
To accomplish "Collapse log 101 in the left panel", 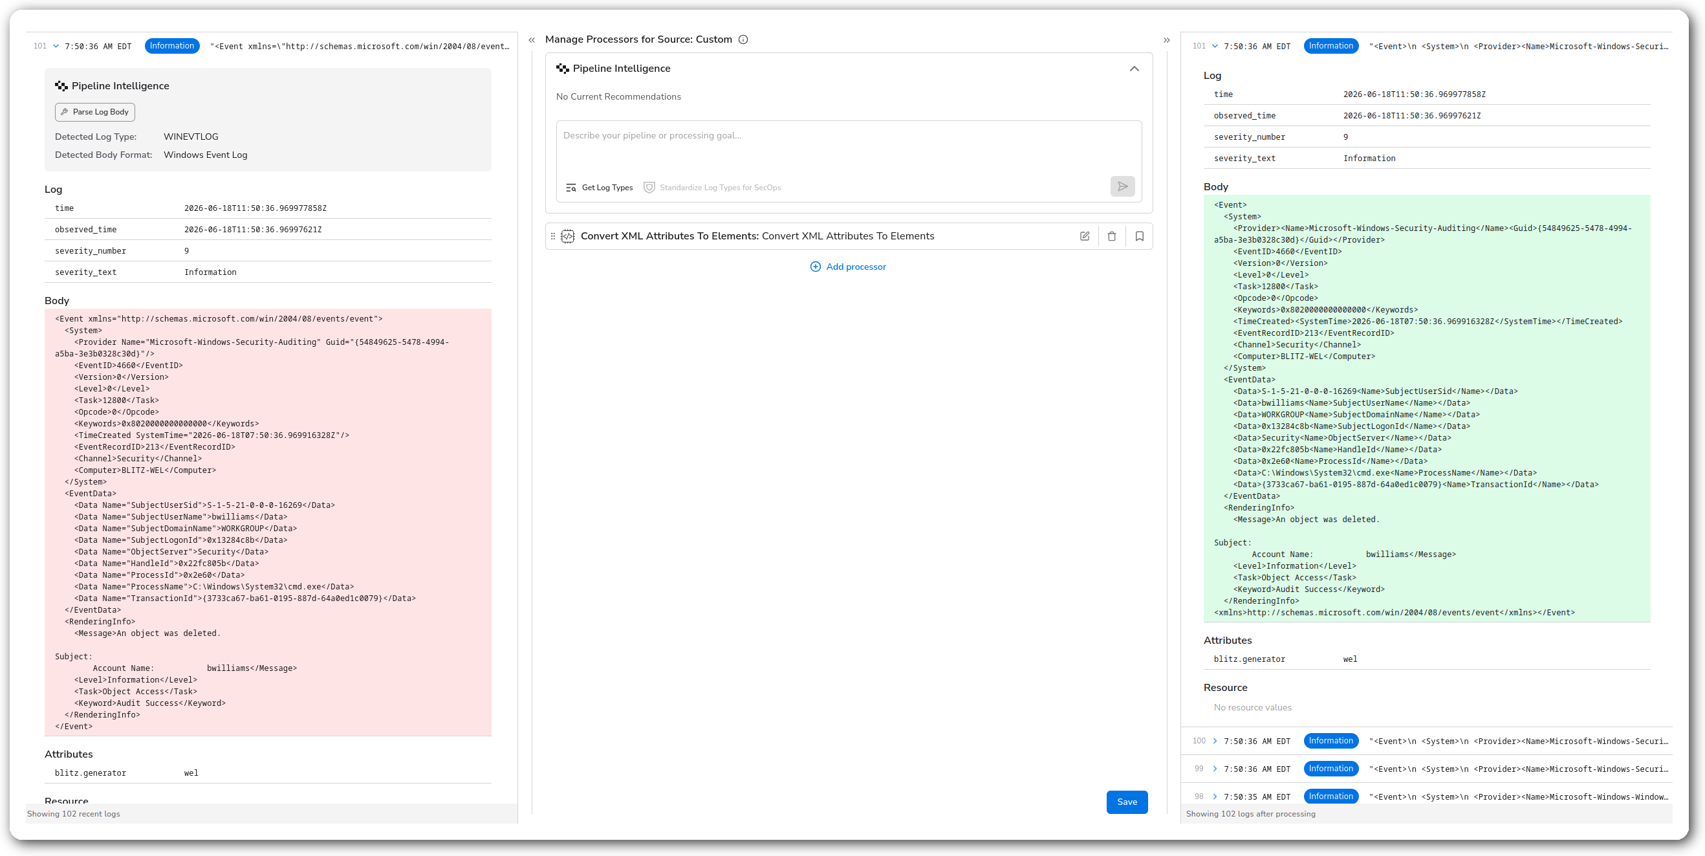I will tap(56, 47).
